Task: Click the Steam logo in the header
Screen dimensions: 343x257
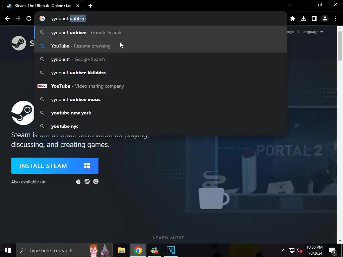Action: pos(19,43)
